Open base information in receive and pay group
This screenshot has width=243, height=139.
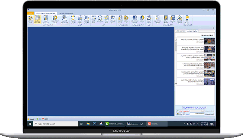pos(120,19)
